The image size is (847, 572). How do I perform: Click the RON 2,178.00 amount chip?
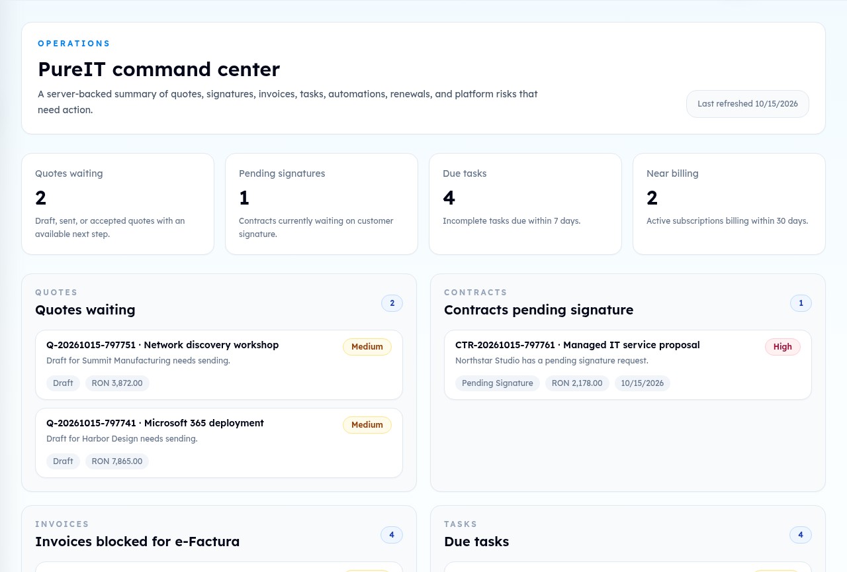coord(577,383)
